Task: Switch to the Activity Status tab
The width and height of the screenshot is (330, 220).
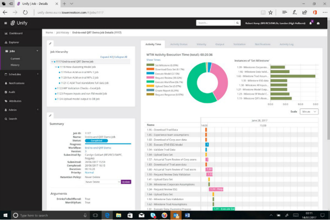Action: coord(179,44)
